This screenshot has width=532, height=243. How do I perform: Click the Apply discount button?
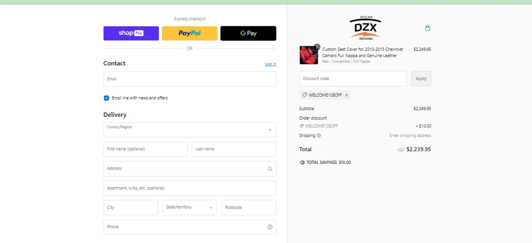(421, 79)
